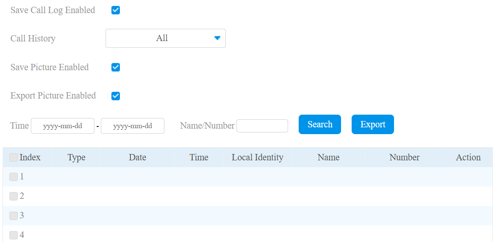The height and width of the screenshot is (242, 494).
Task: Focus the Name/Number search box
Action: point(262,126)
